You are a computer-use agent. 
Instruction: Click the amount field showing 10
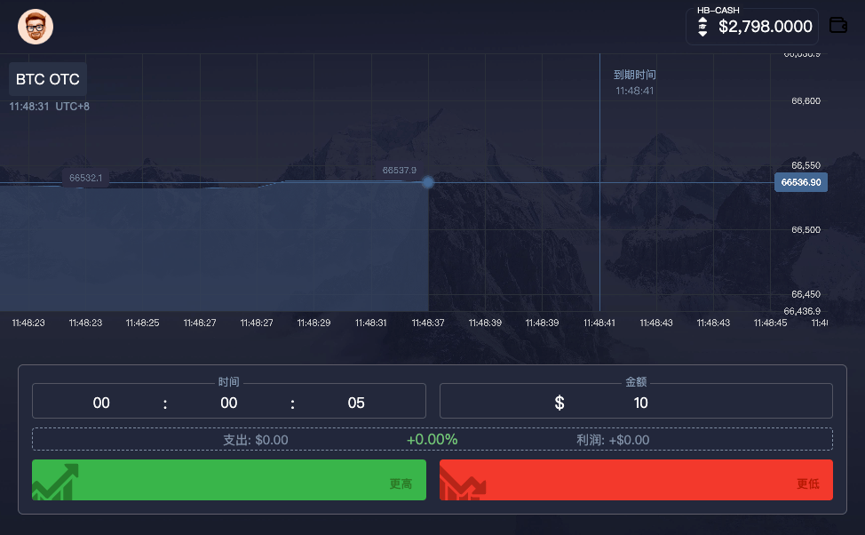click(x=640, y=403)
